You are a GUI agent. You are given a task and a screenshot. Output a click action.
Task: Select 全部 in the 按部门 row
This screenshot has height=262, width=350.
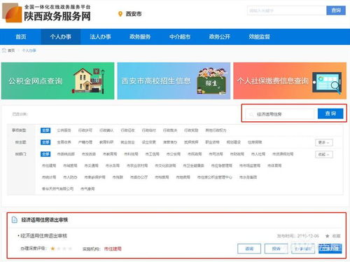(45, 154)
